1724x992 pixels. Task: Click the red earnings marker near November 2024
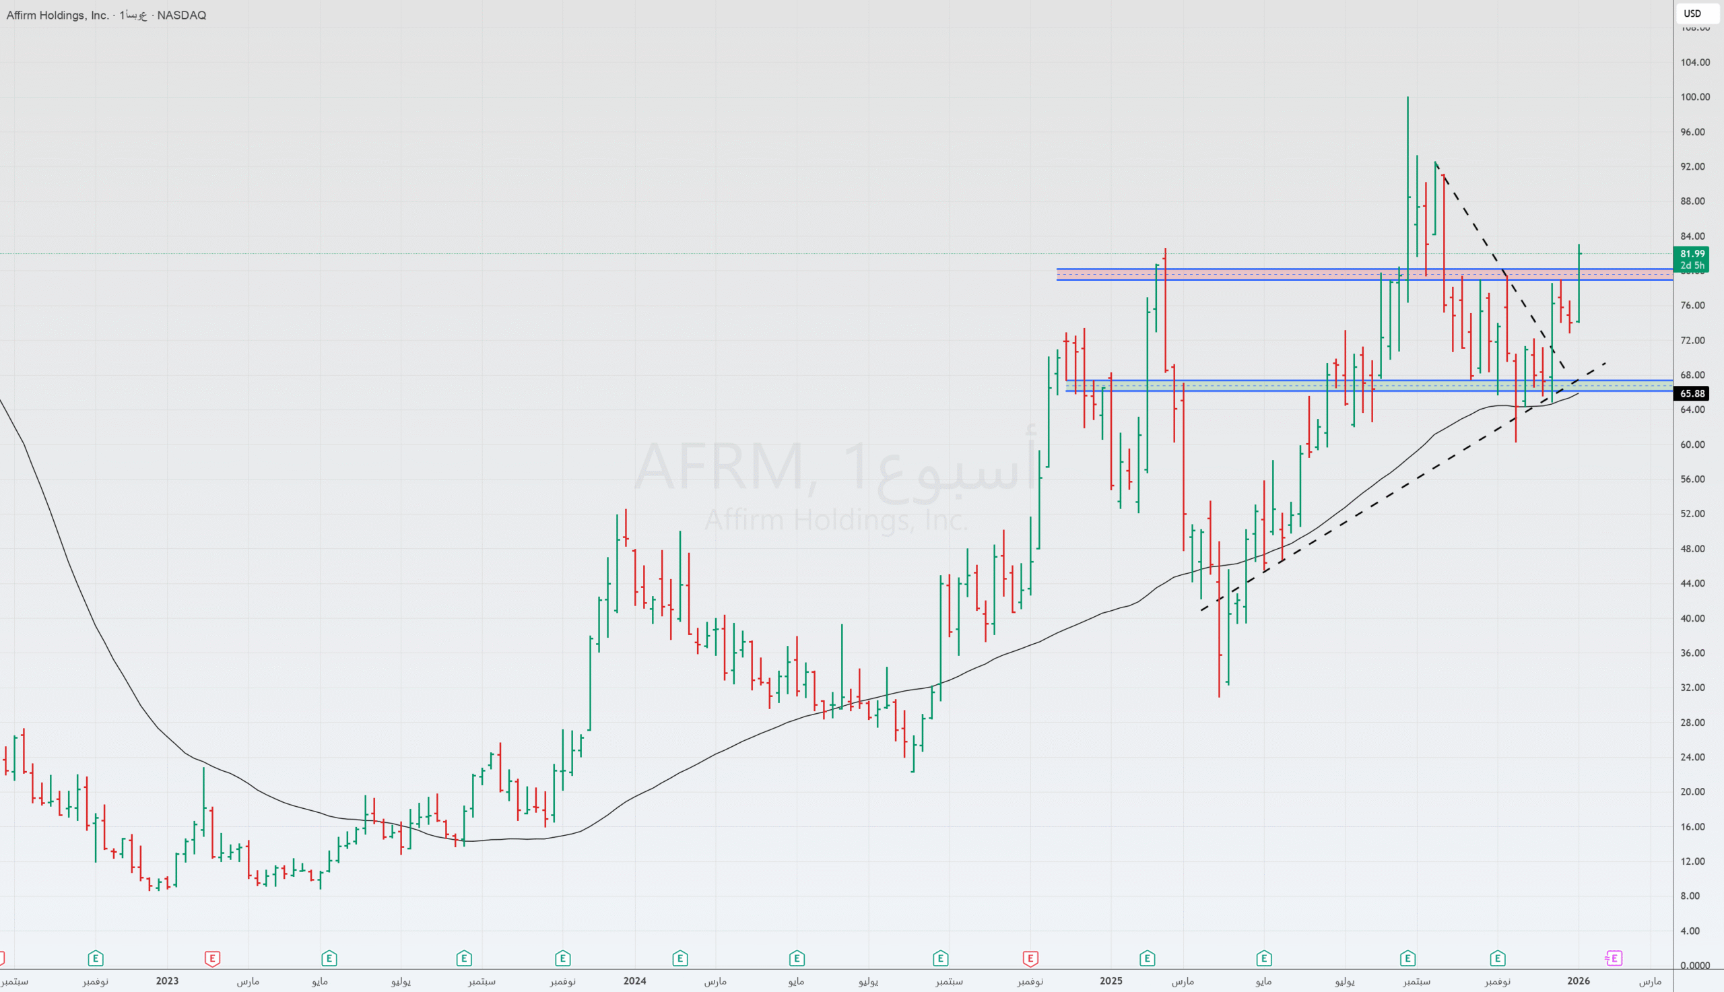pos(1030,958)
